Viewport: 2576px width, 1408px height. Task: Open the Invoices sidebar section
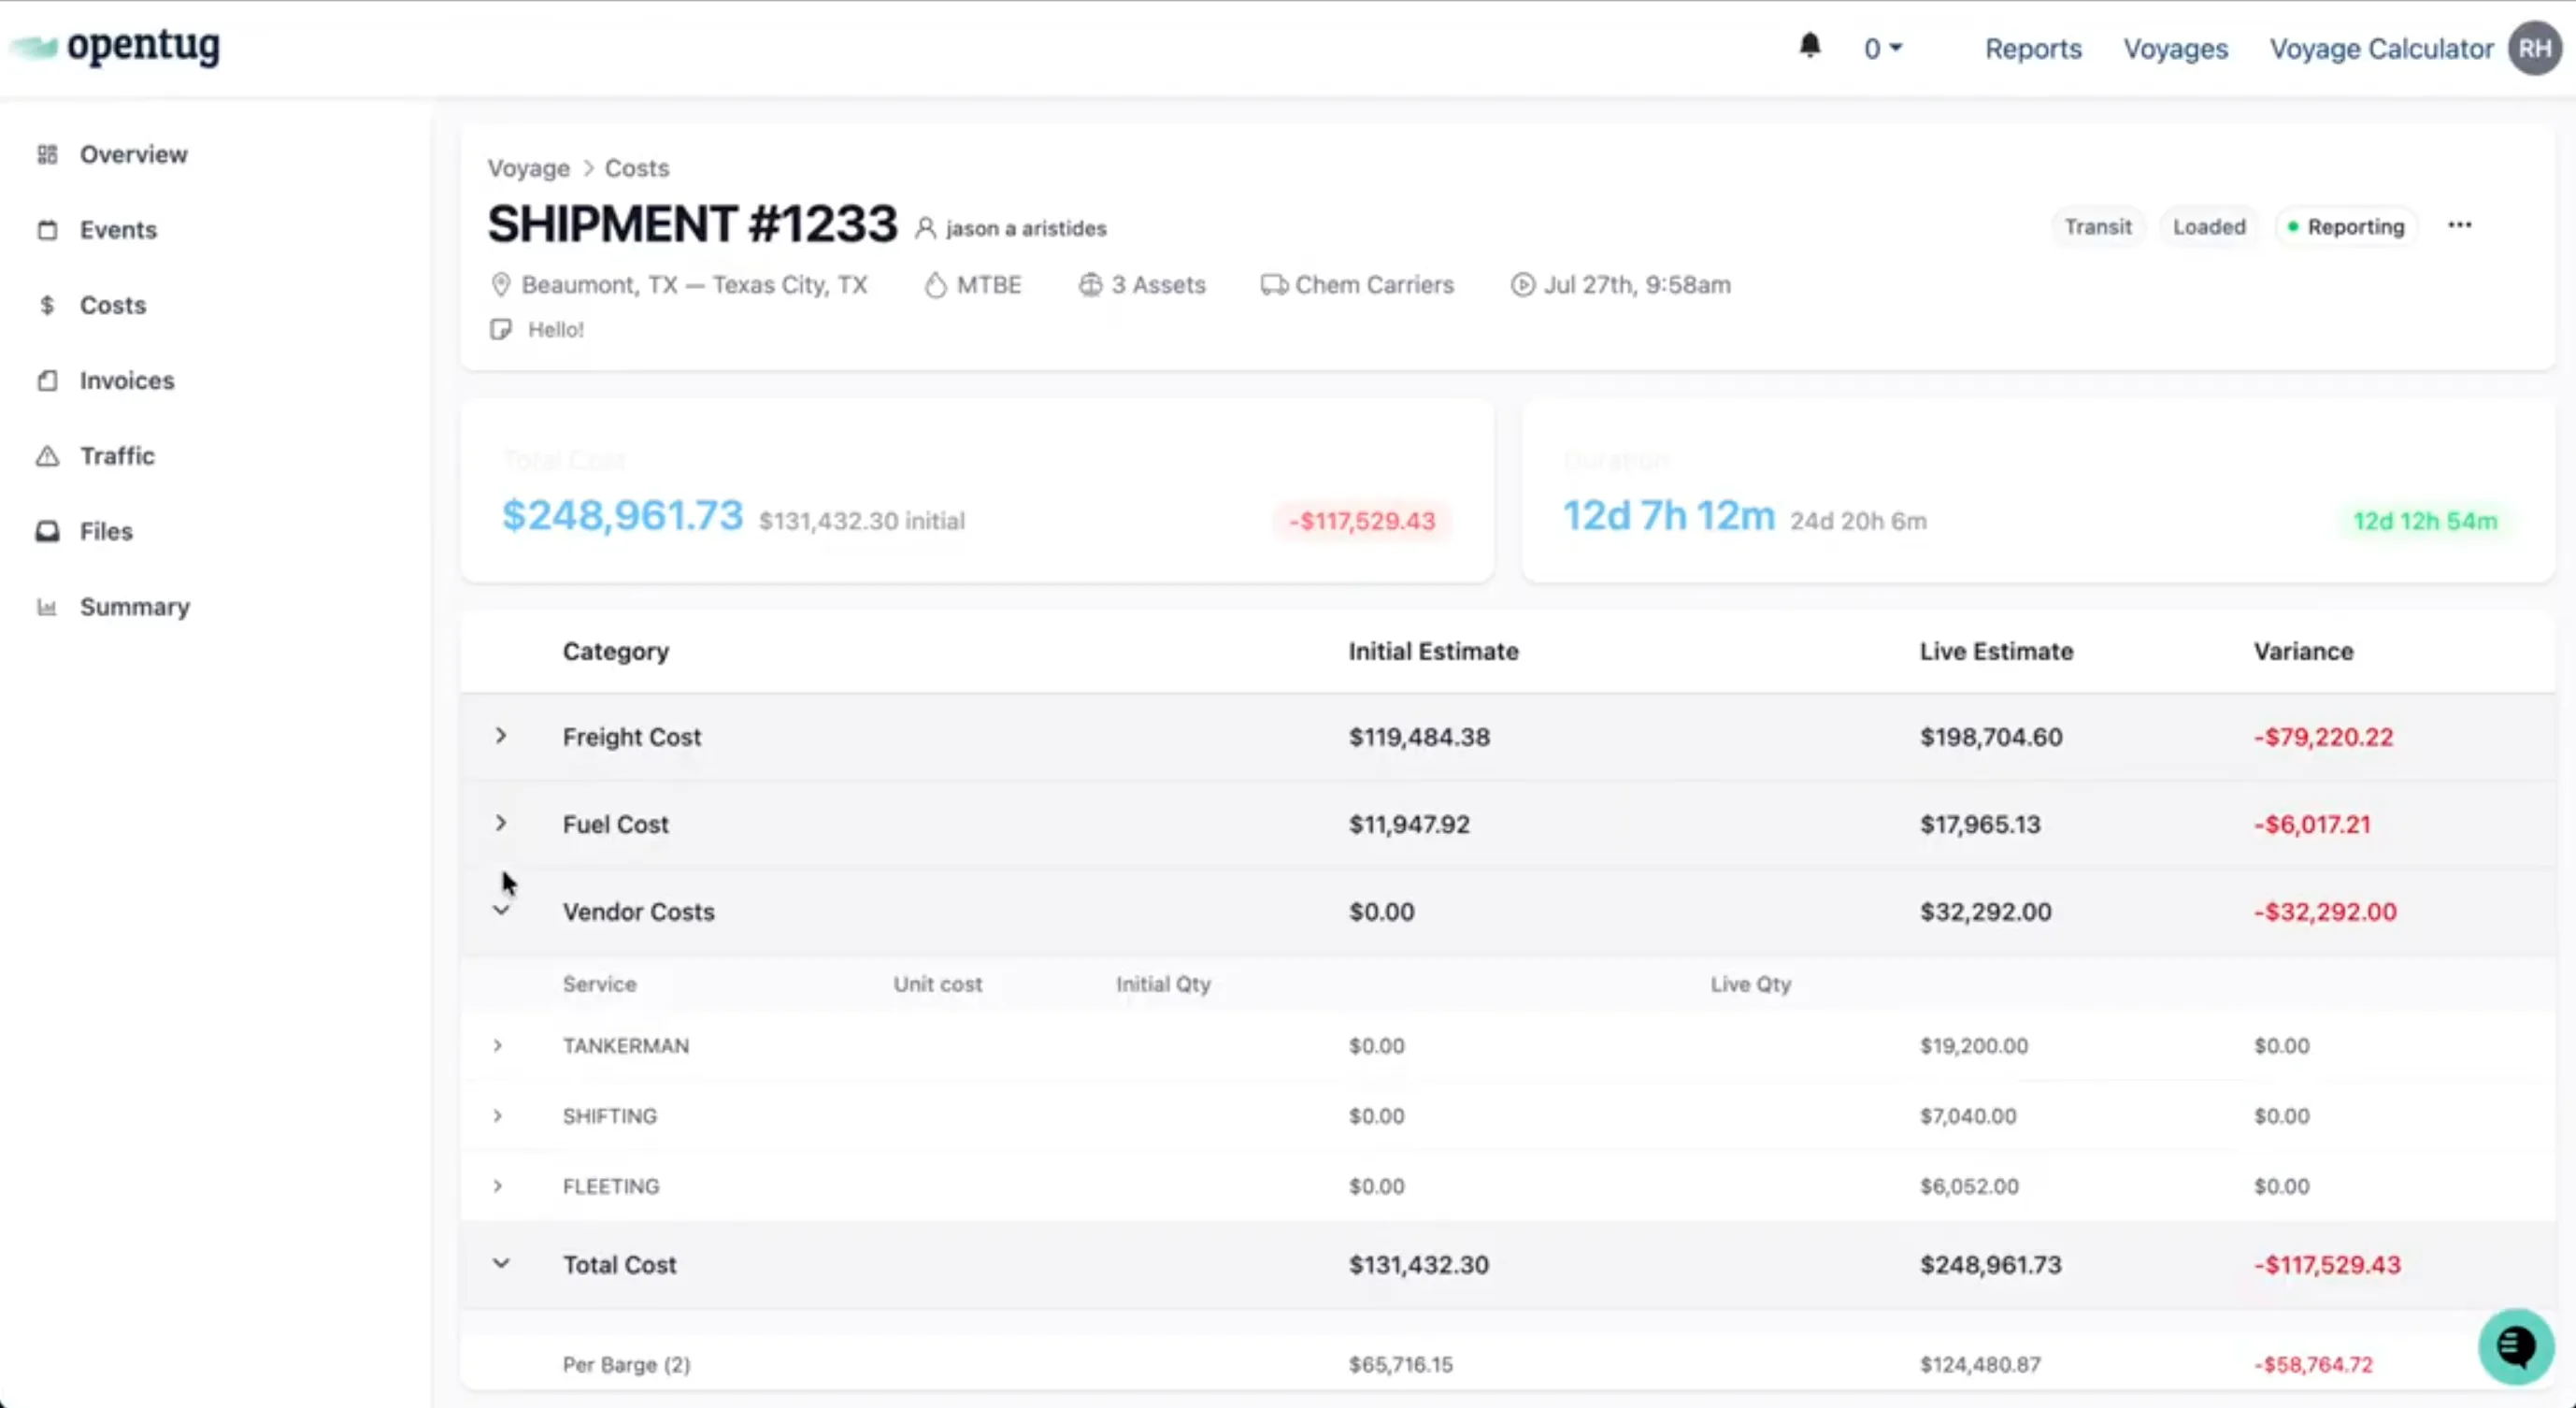126,380
